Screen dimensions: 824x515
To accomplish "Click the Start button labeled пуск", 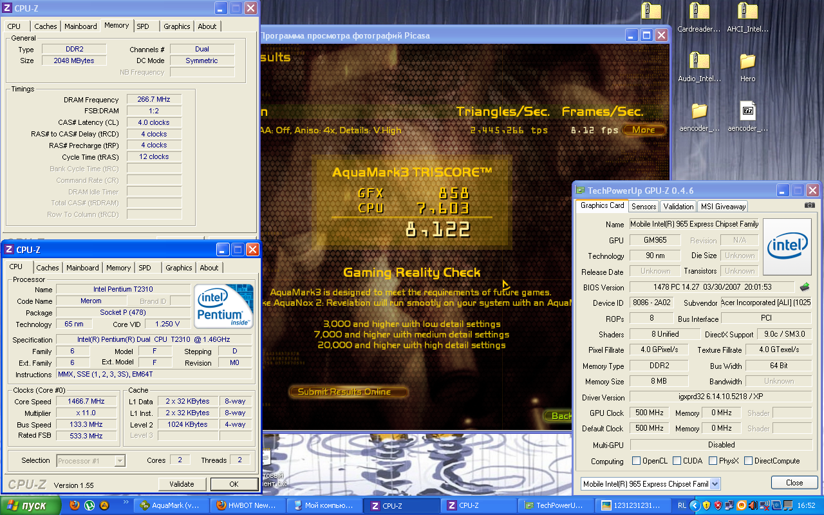I will click(x=31, y=505).
